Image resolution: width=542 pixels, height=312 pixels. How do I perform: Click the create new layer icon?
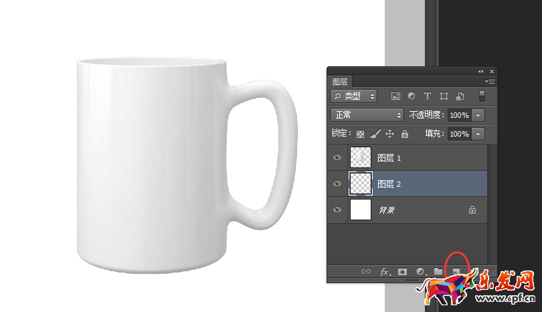(x=455, y=270)
